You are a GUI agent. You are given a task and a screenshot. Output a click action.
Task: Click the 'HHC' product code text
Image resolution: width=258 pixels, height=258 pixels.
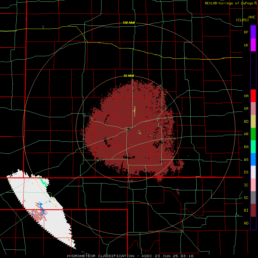(252, 17)
